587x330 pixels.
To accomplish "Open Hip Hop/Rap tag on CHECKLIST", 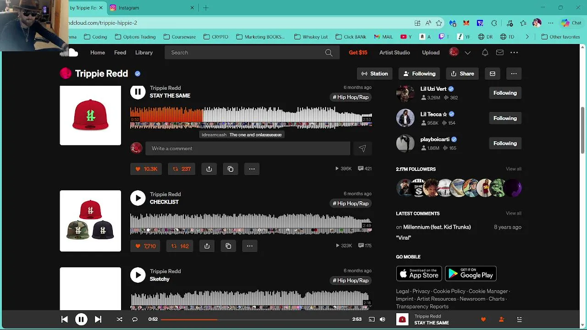I will [x=351, y=203].
